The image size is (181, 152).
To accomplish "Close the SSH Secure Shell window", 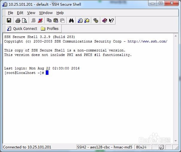I will click(172, 3).
